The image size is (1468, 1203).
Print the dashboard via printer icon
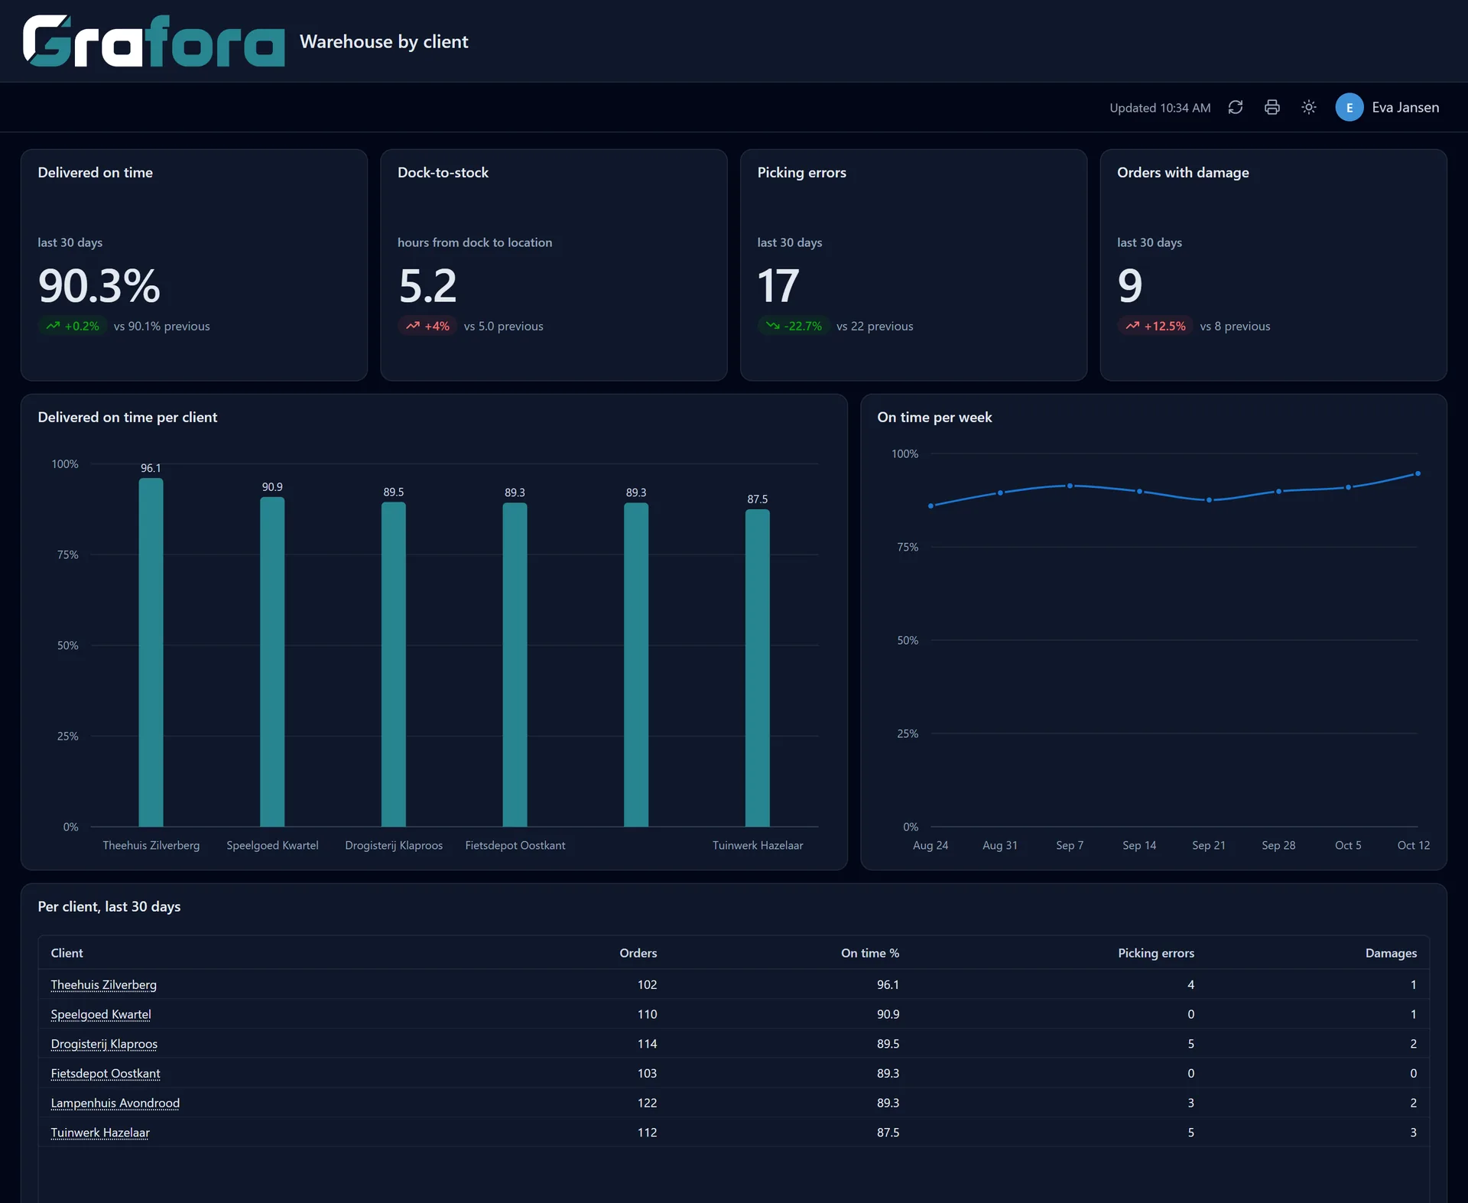click(1272, 108)
